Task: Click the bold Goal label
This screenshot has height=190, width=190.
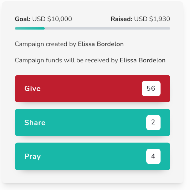Action: coord(23,19)
